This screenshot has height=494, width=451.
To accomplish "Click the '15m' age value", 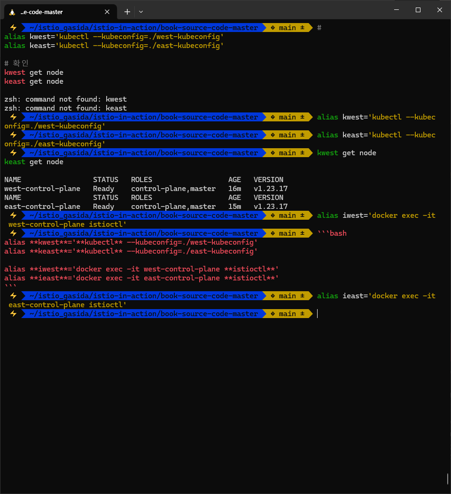I will [x=234, y=207].
